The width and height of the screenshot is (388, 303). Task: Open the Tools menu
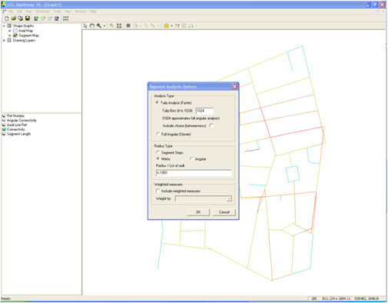click(58, 12)
